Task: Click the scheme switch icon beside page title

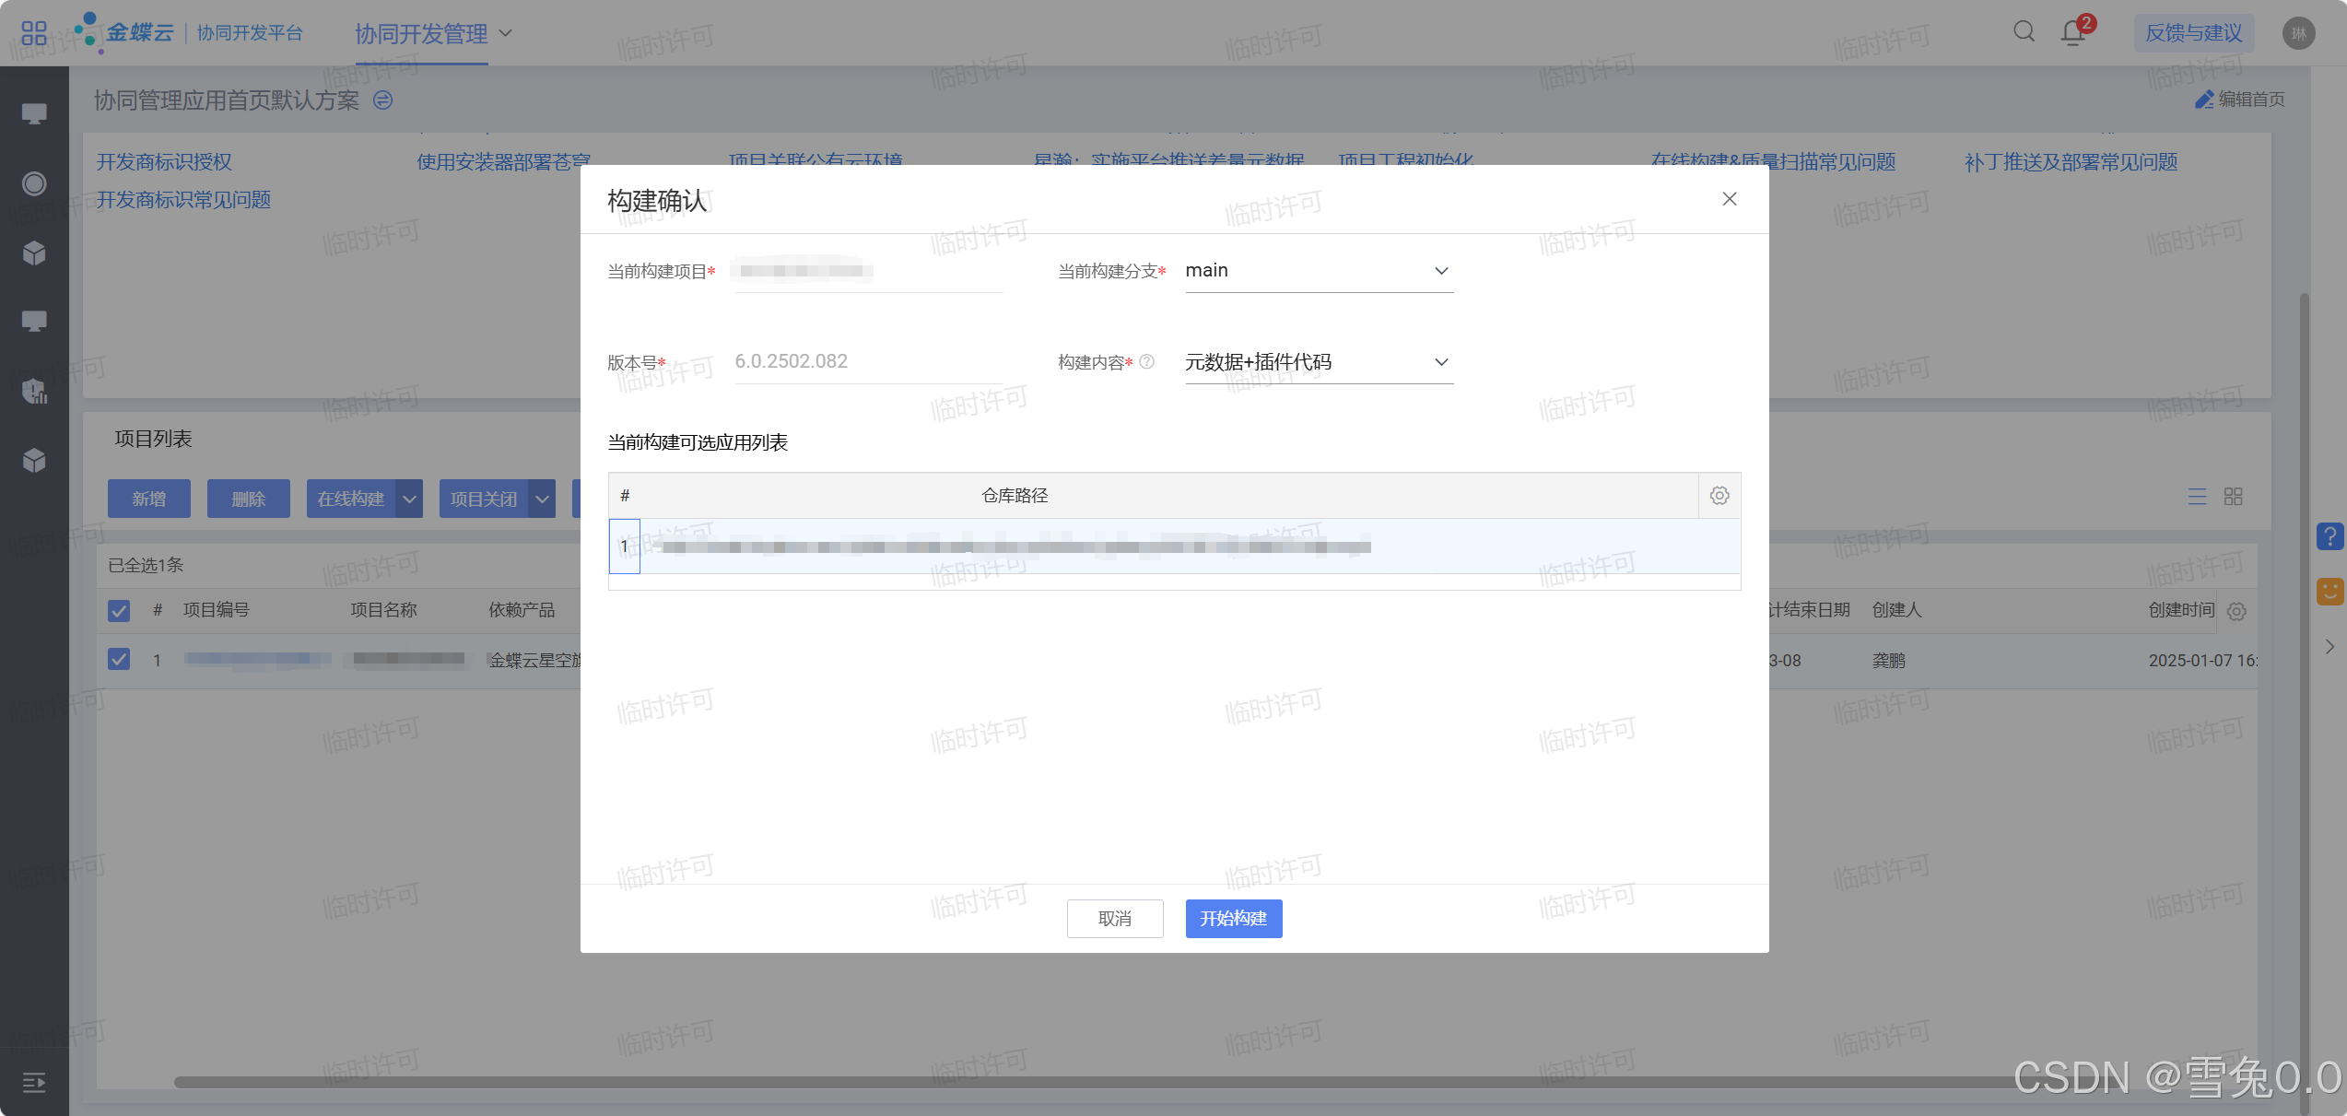Action: coord(382,100)
